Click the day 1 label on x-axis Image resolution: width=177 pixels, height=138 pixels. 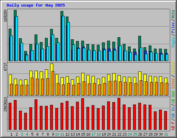click(x=11, y=134)
